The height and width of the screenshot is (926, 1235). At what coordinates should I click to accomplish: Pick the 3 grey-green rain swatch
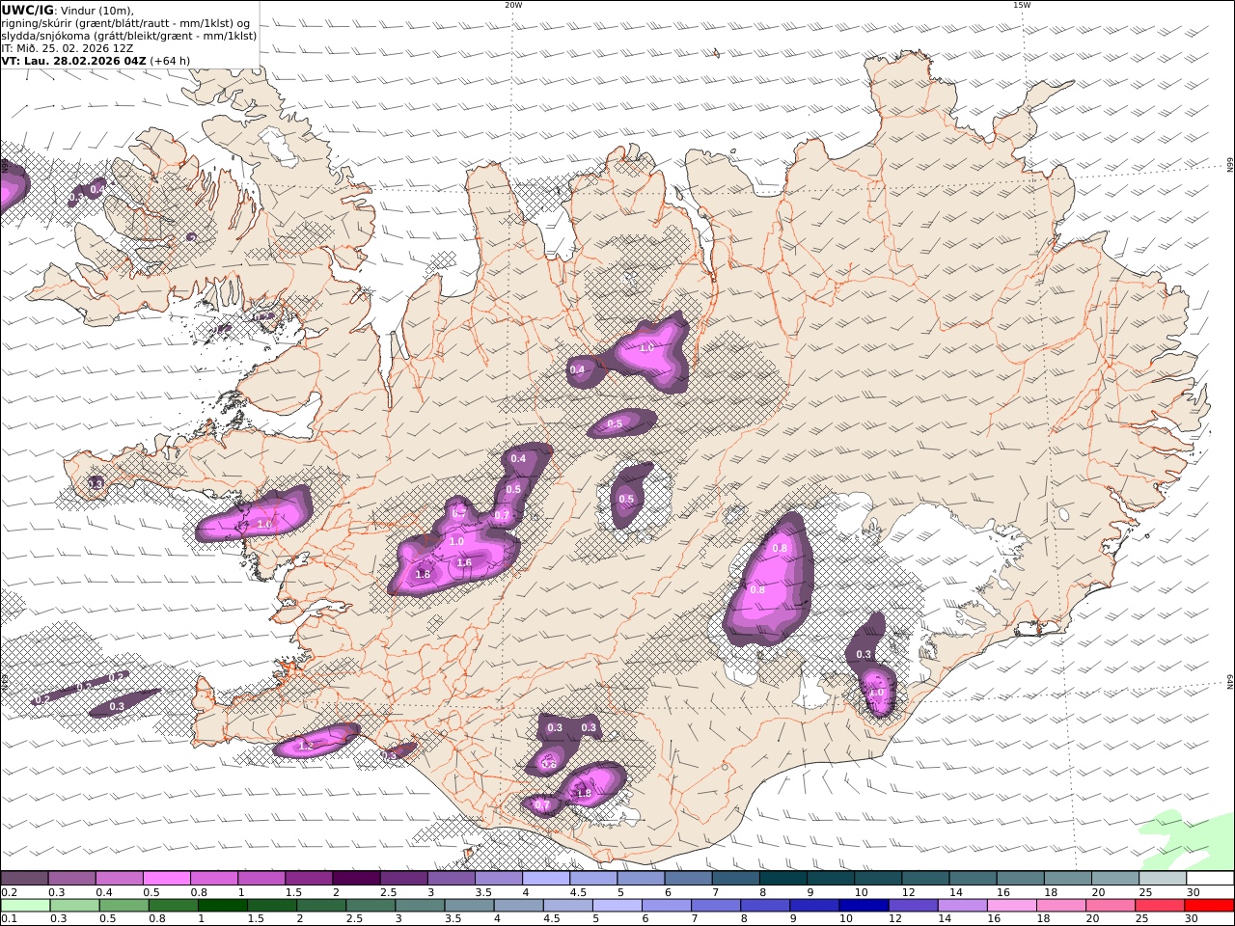point(420,906)
